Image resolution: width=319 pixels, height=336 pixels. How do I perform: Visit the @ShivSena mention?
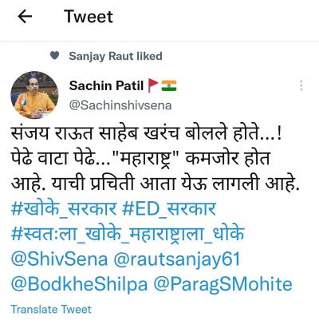pyautogui.click(x=59, y=259)
